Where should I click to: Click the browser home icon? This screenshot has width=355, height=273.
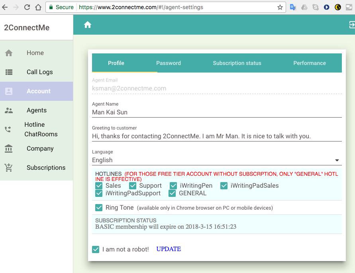pyautogui.click(x=38, y=7)
